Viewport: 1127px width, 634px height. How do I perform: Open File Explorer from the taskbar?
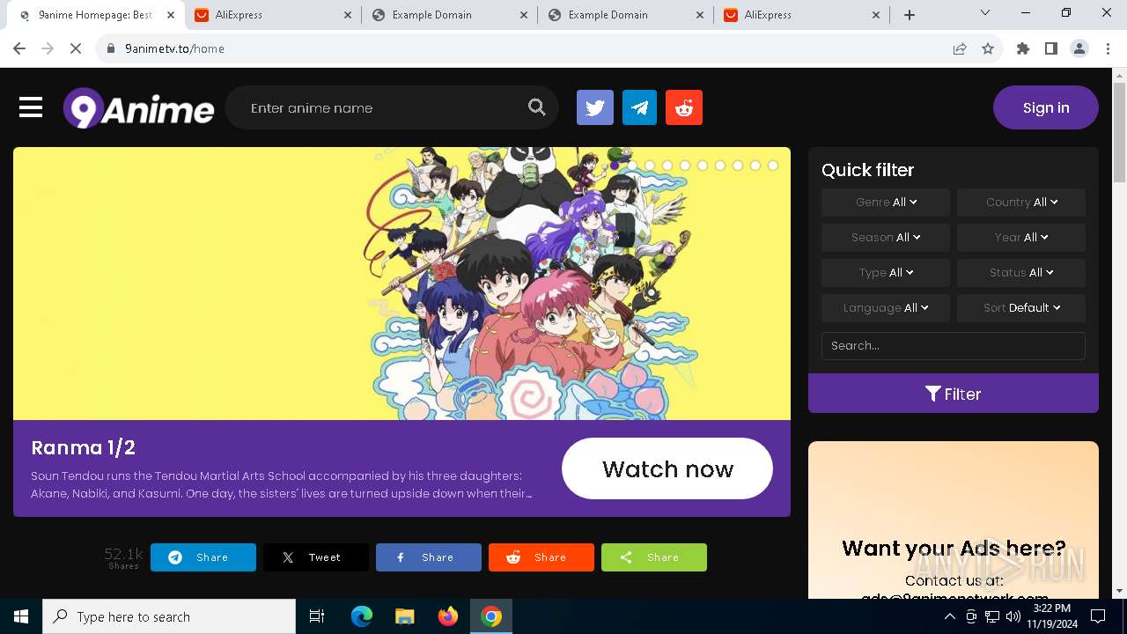405,616
